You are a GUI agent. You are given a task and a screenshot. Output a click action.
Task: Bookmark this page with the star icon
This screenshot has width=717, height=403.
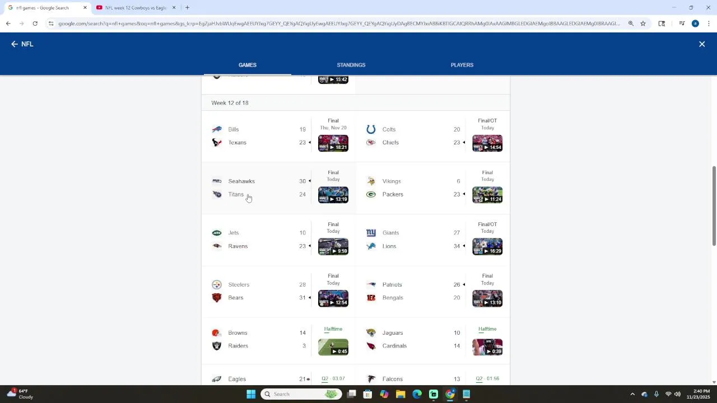[x=643, y=24]
